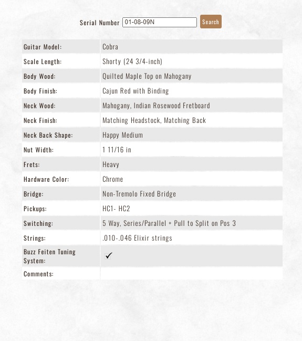This screenshot has width=302, height=341.
Task: Click the Hardware Color value Chrome
Action: coord(112,179)
